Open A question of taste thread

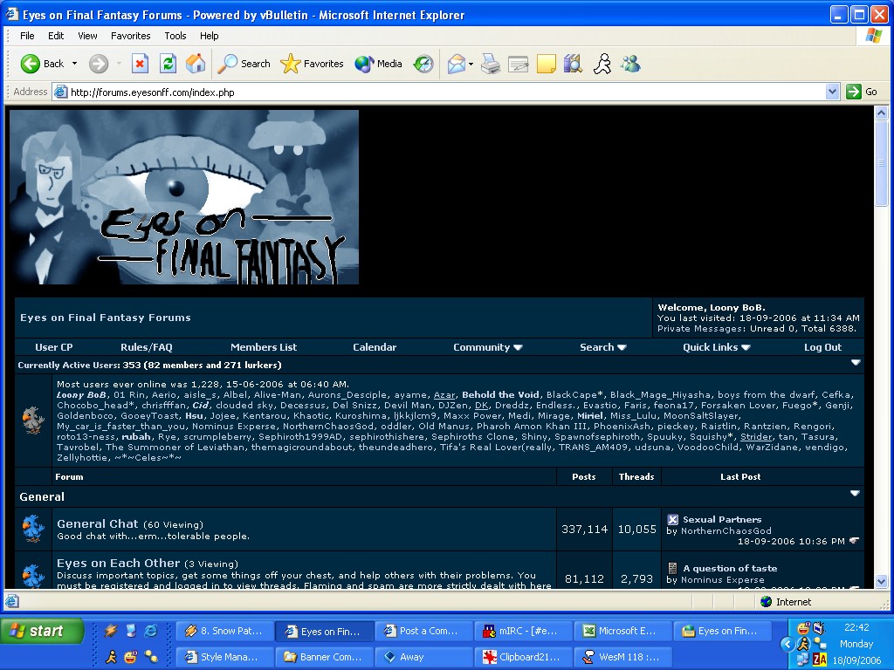730,568
